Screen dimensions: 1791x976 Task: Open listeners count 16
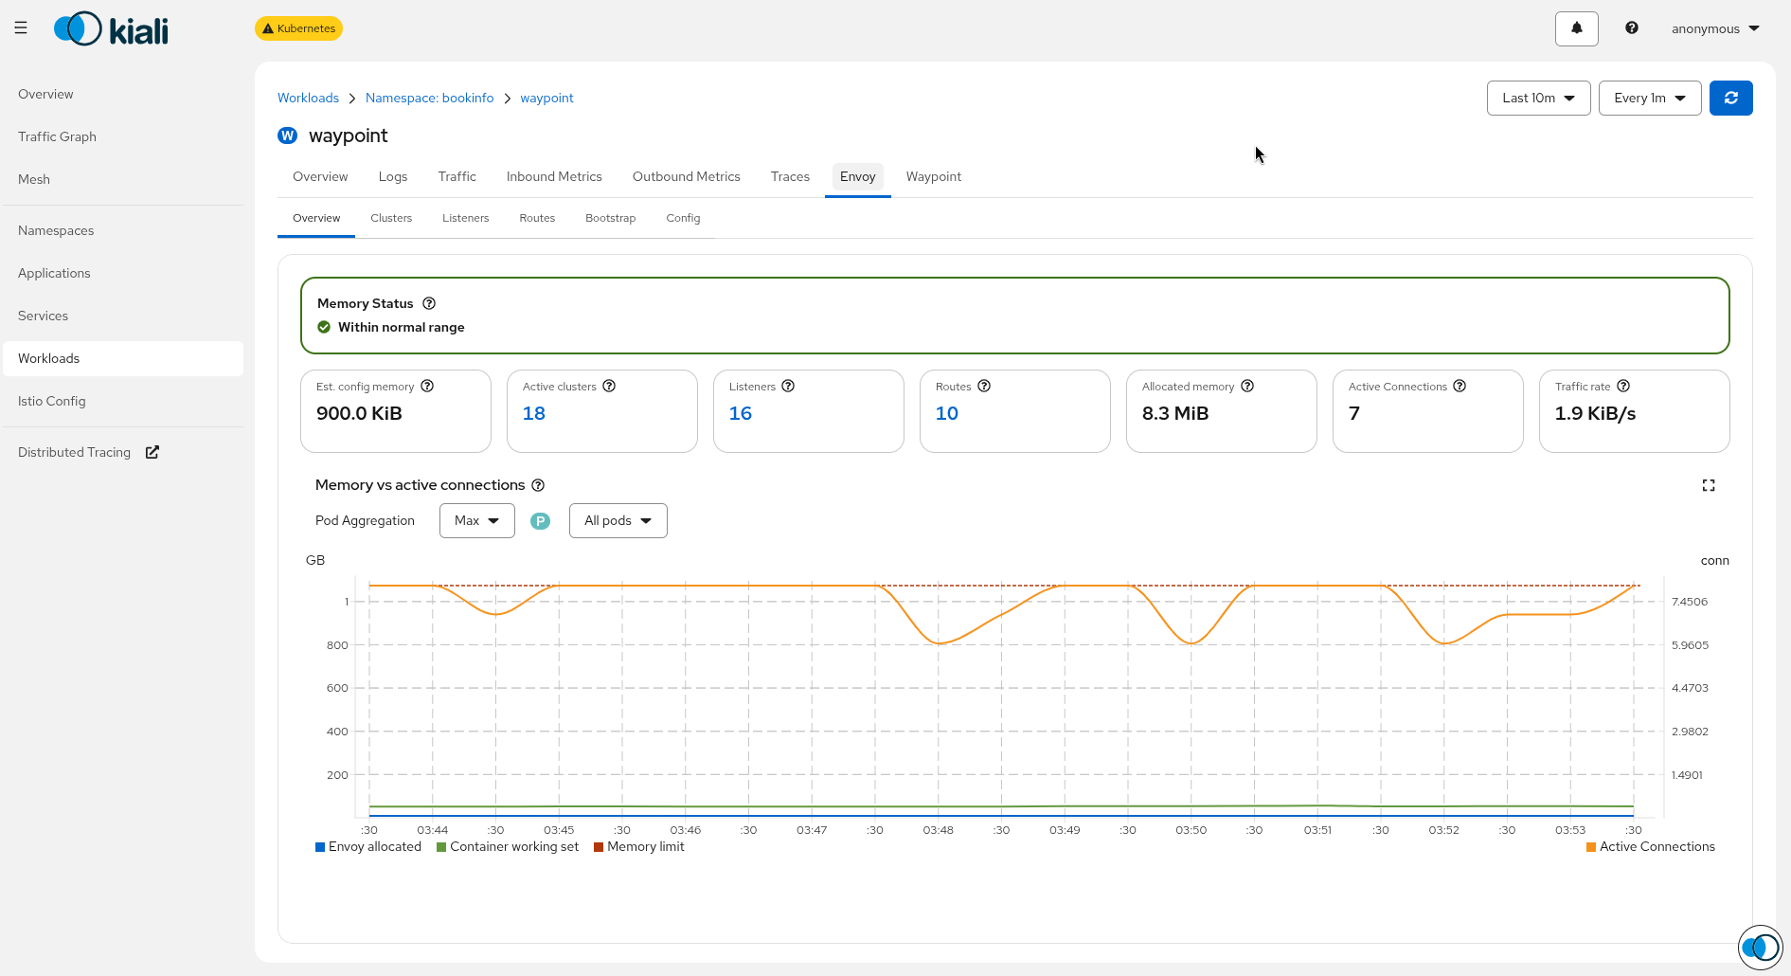(x=741, y=413)
